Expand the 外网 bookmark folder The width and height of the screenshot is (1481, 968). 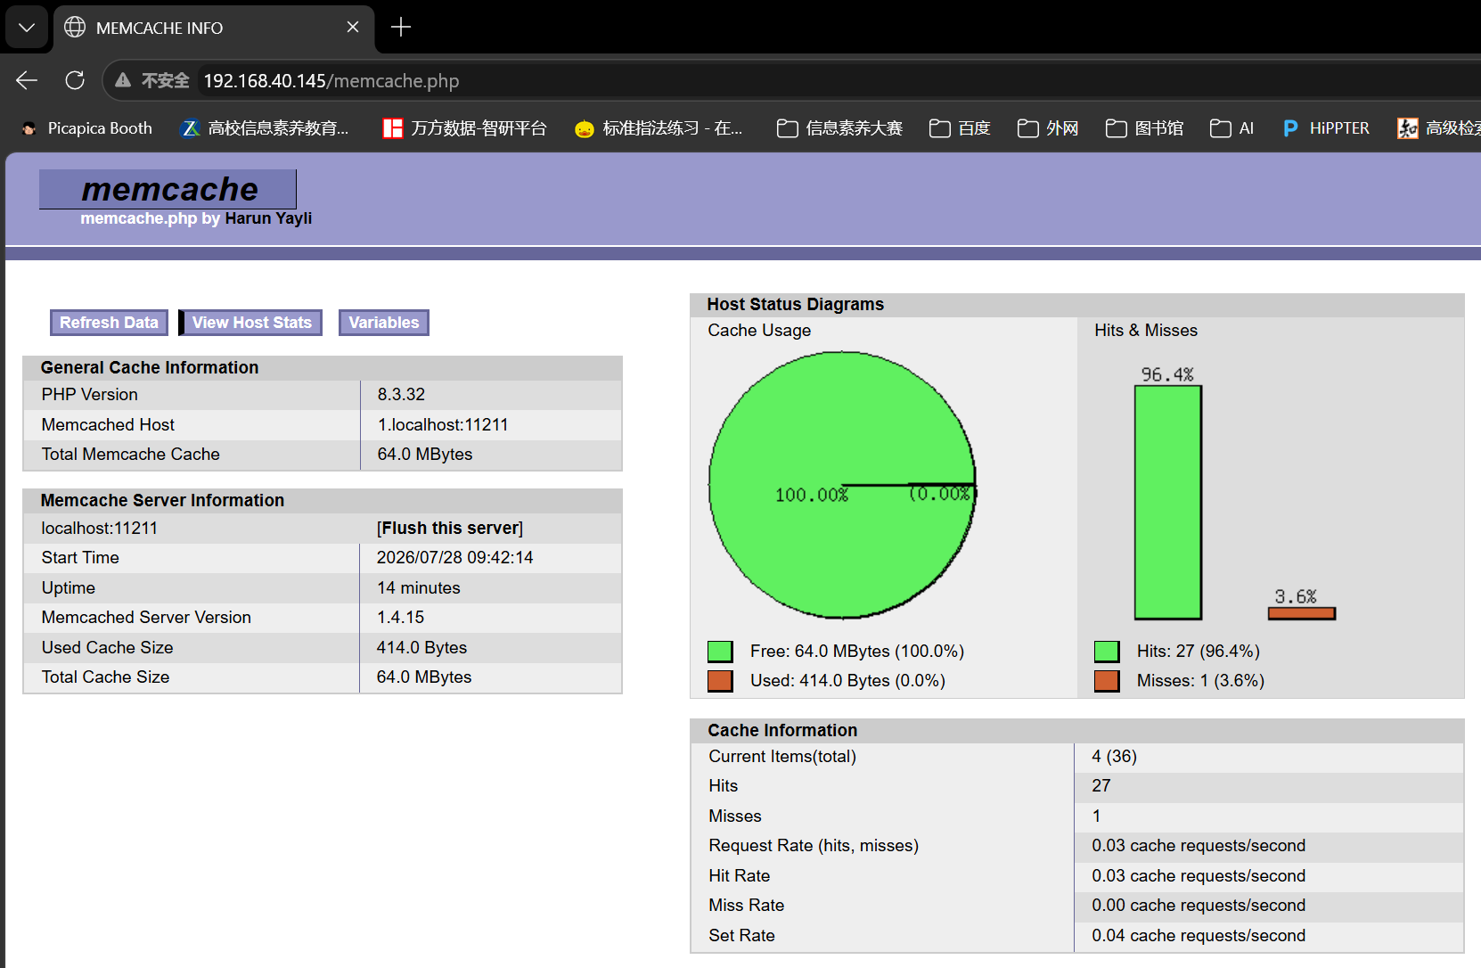click(1048, 128)
